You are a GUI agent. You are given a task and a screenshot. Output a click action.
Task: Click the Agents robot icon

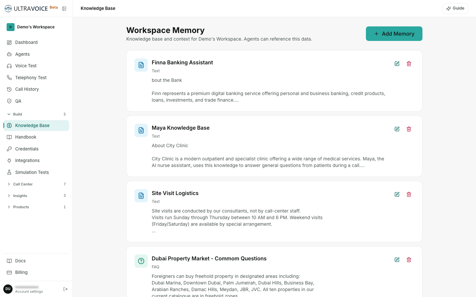pos(9,54)
